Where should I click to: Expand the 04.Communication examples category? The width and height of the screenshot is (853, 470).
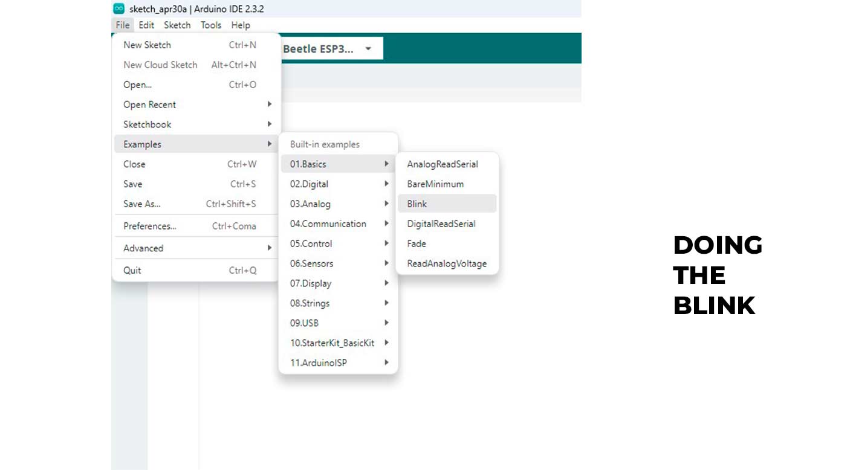point(338,224)
